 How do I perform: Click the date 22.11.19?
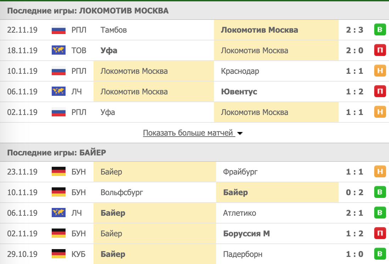pyautogui.click(x=22, y=30)
